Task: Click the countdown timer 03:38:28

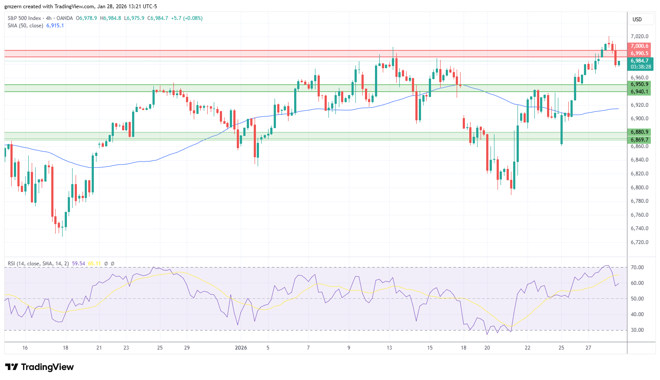Action: point(640,67)
